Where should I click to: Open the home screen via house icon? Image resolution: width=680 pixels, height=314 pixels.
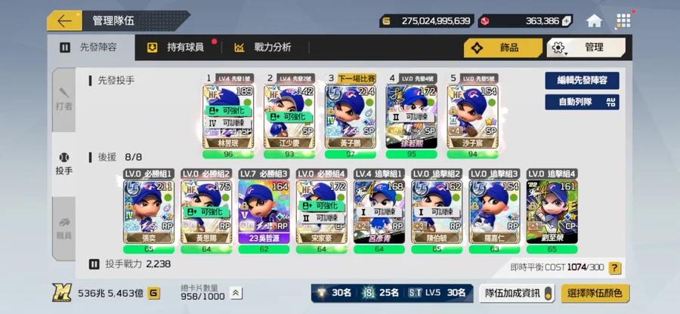(x=594, y=20)
